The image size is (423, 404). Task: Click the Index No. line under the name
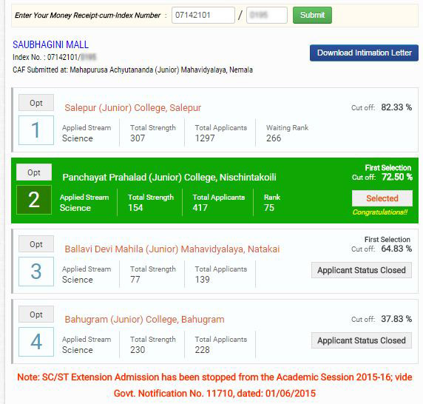tap(54, 57)
